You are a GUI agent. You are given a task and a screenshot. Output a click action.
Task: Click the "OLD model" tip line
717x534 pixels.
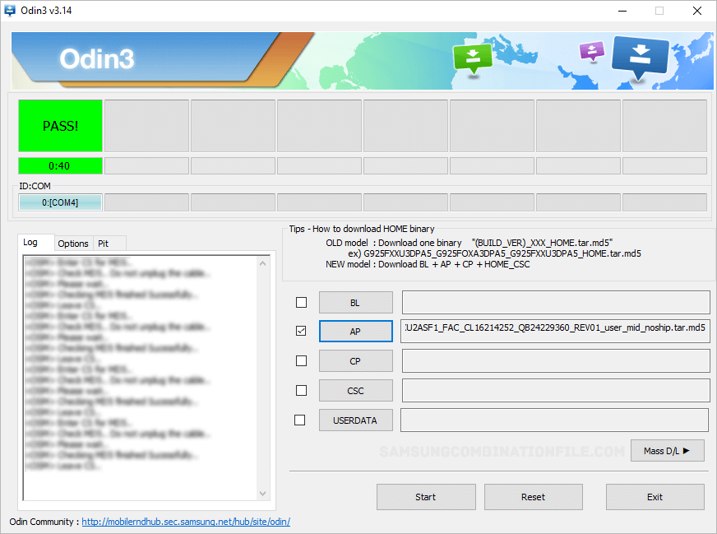470,243
